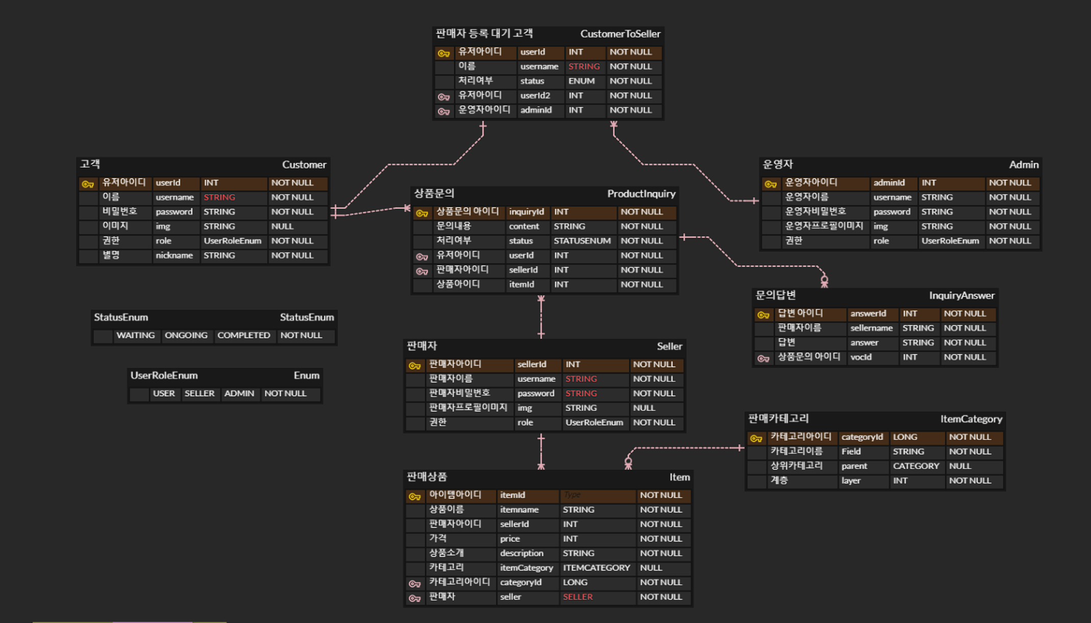Click the itemname column in Item table
The width and height of the screenshot is (1091, 623).
pyautogui.click(x=519, y=509)
